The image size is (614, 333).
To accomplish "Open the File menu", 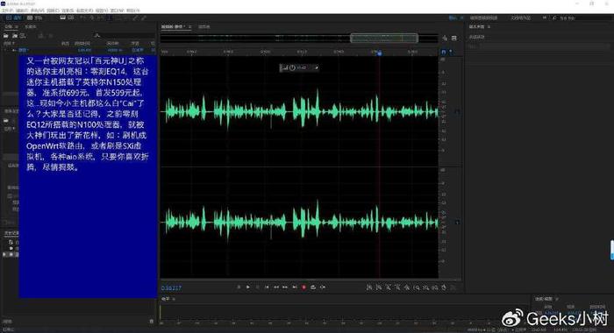I will pos(7,11).
